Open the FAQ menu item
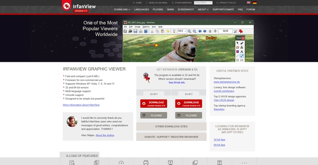Image resolution: width=318 pixels, height=165 pixels. pyautogui.click(x=240, y=10)
